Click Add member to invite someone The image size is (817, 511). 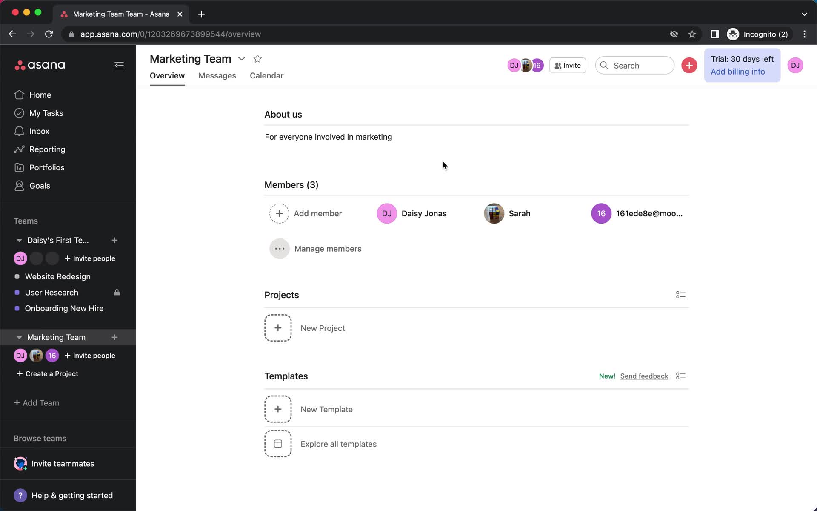pos(306,213)
